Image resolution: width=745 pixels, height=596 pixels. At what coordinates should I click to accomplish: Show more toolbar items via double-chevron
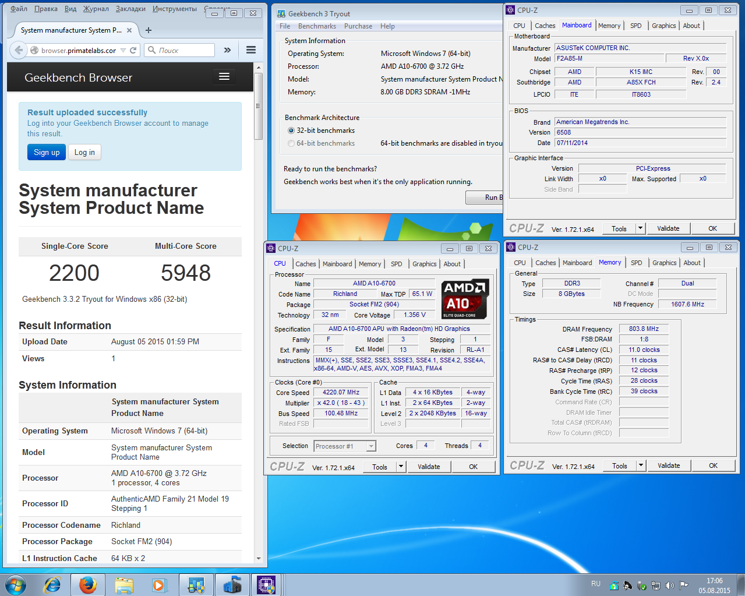(227, 50)
